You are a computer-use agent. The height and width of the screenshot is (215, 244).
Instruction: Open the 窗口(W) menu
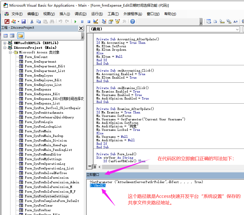pyautogui.click(x=153, y=14)
